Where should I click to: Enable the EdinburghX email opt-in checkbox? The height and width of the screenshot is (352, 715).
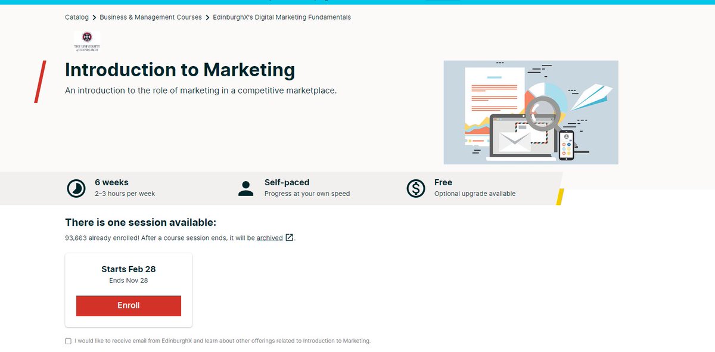pyautogui.click(x=68, y=341)
